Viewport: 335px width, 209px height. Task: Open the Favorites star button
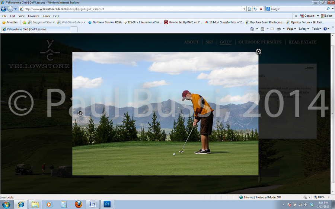click(10, 22)
